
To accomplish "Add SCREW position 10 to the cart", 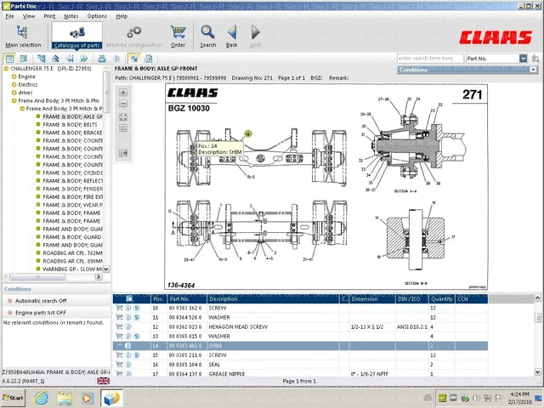I will (x=120, y=308).
